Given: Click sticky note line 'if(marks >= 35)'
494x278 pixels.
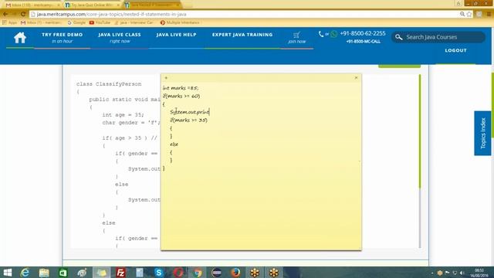Looking at the screenshot, I should 188,120.
